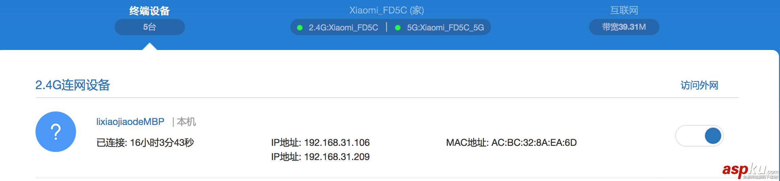Click the 访问外网 column header

tap(699, 85)
